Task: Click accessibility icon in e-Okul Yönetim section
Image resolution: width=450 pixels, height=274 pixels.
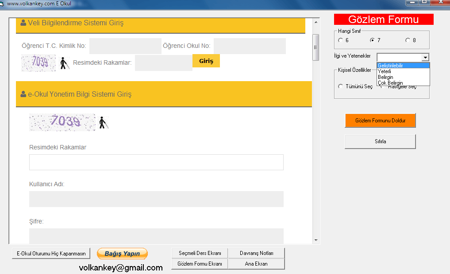Action: [103, 123]
